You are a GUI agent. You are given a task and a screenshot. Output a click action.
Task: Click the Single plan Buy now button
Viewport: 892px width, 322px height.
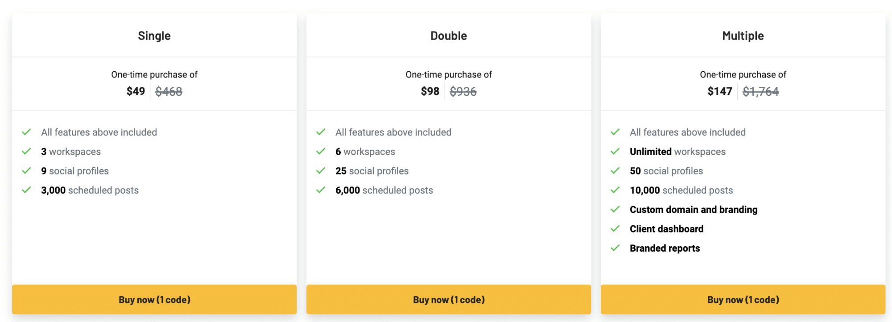pyautogui.click(x=154, y=300)
